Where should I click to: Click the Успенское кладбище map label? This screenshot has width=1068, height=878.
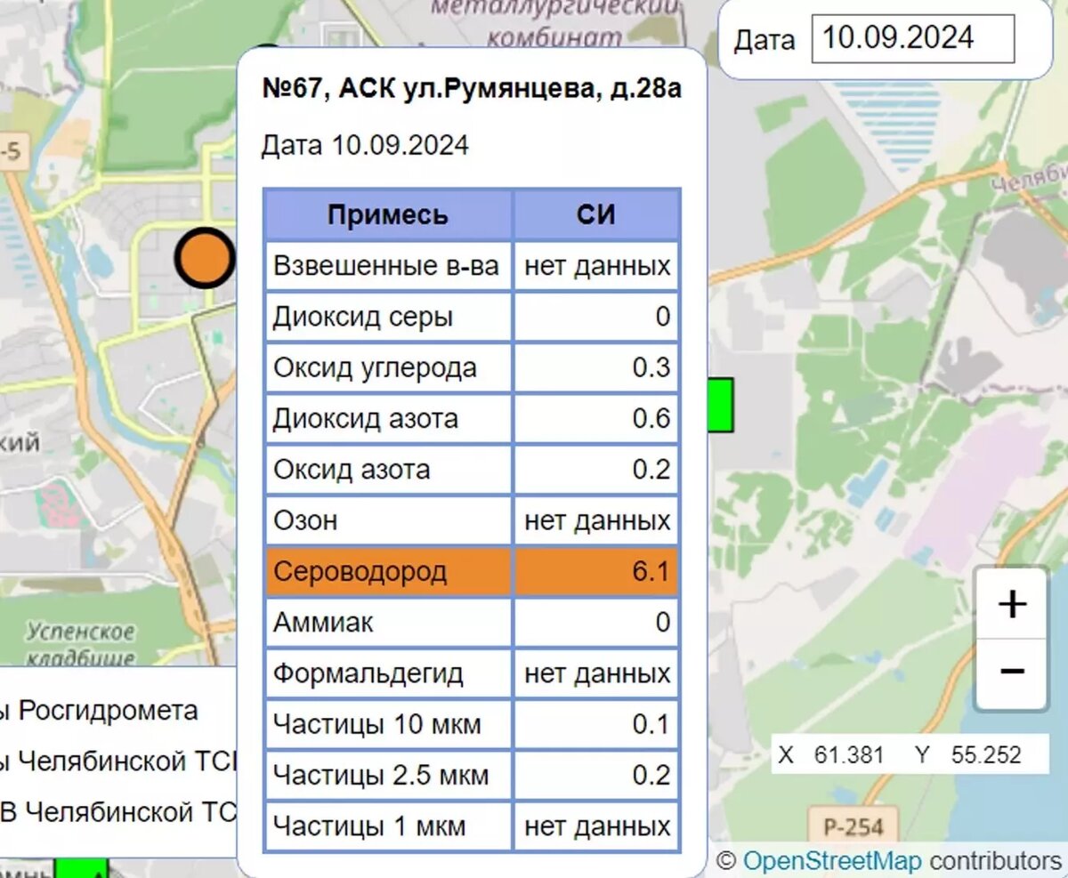[81, 645]
